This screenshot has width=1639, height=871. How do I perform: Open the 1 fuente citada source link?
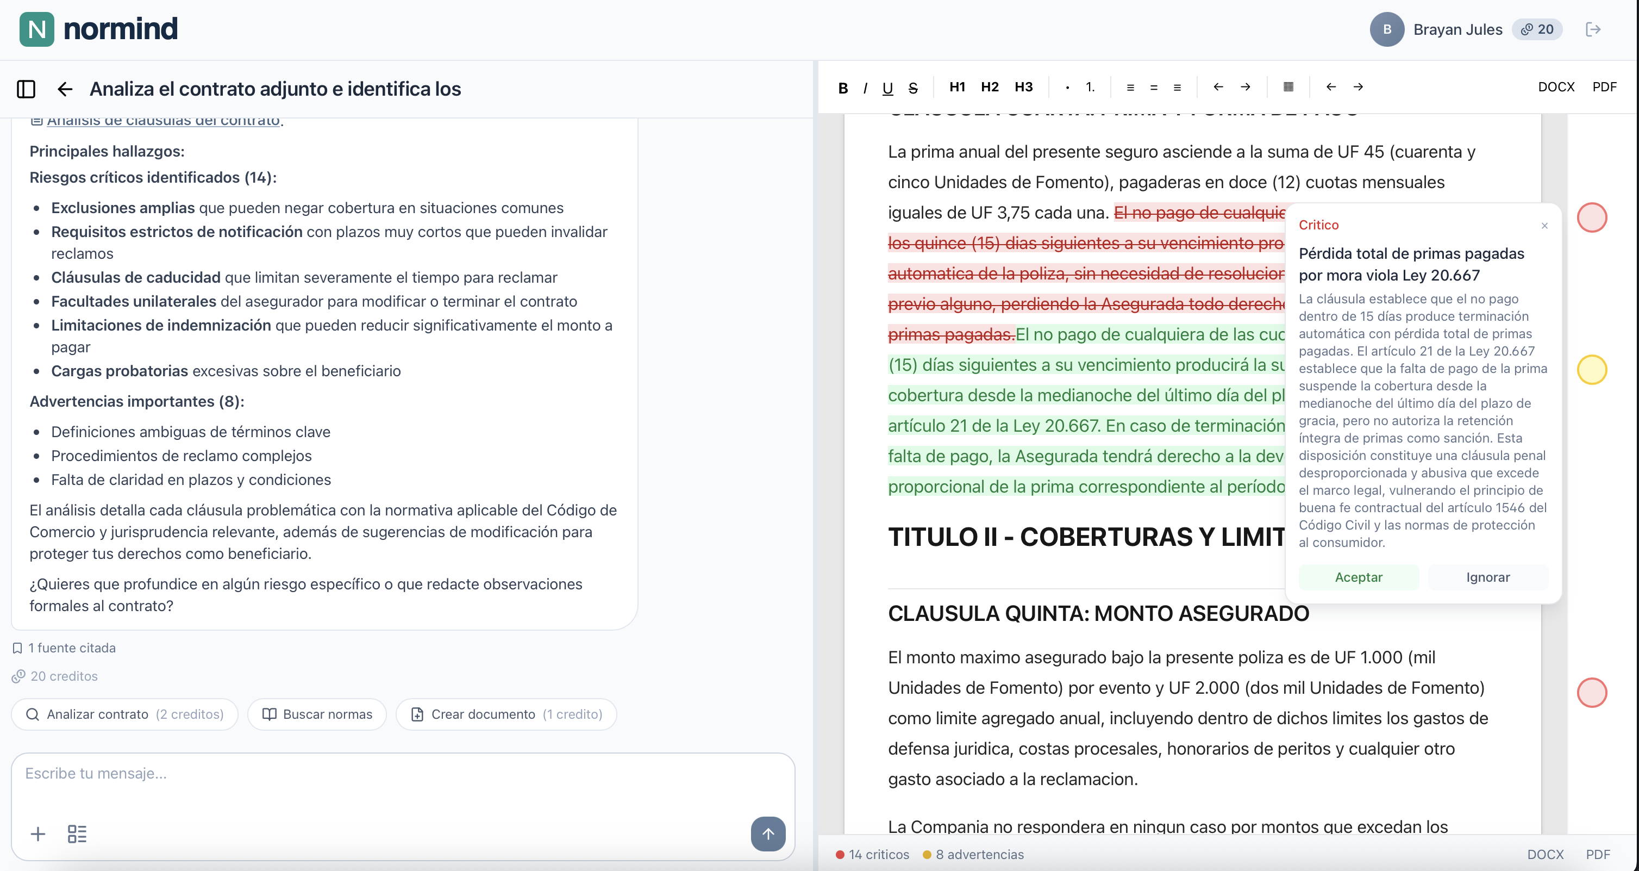(64, 648)
